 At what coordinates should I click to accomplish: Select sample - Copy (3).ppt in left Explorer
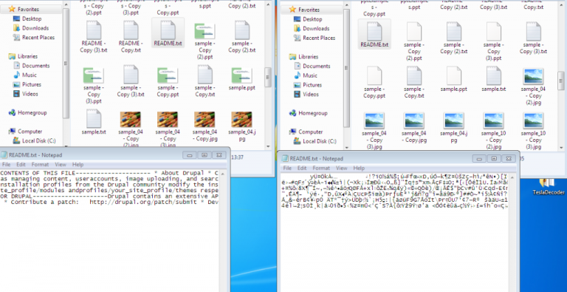pyautogui.click(x=94, y=85)
